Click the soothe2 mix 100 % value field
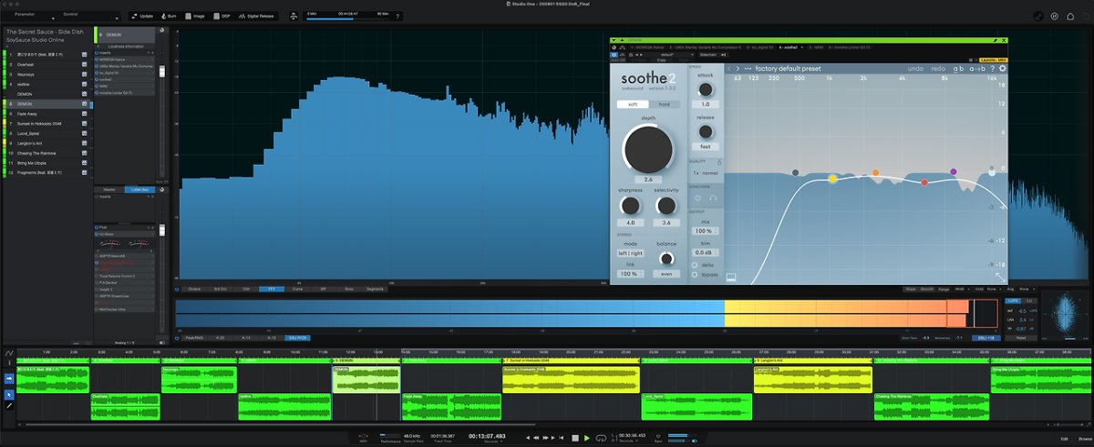 (x=705, y=231)
